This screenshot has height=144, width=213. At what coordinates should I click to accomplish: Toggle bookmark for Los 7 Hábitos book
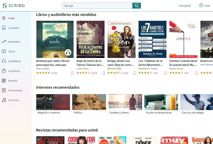pos(166,73)
